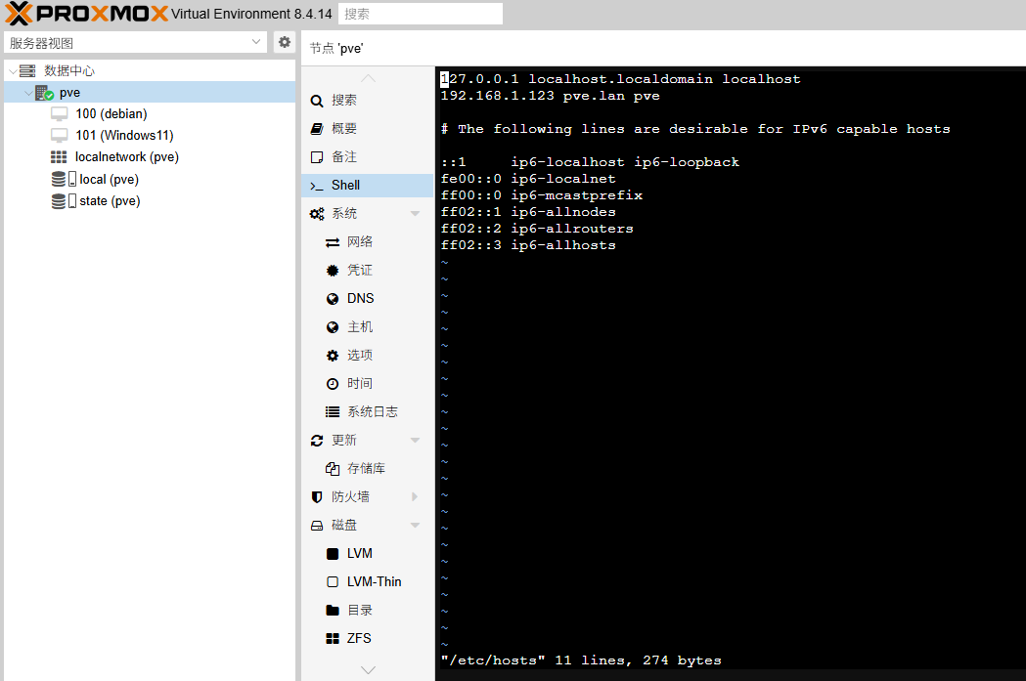Collapse the pve node in tree
This screenshot has height=681, width=1026.
pos(27,93)
